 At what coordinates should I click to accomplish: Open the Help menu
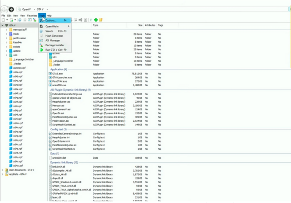[x=49, y=15]
